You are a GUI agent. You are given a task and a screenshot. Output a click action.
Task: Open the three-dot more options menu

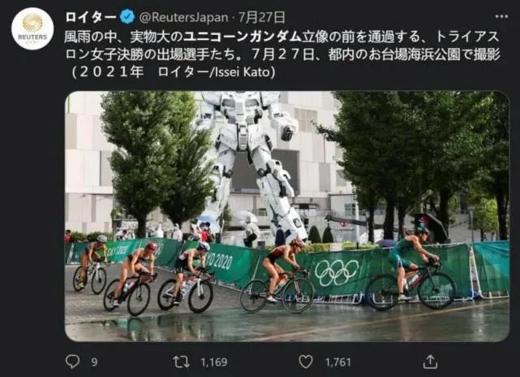click(x=501, y=16)
